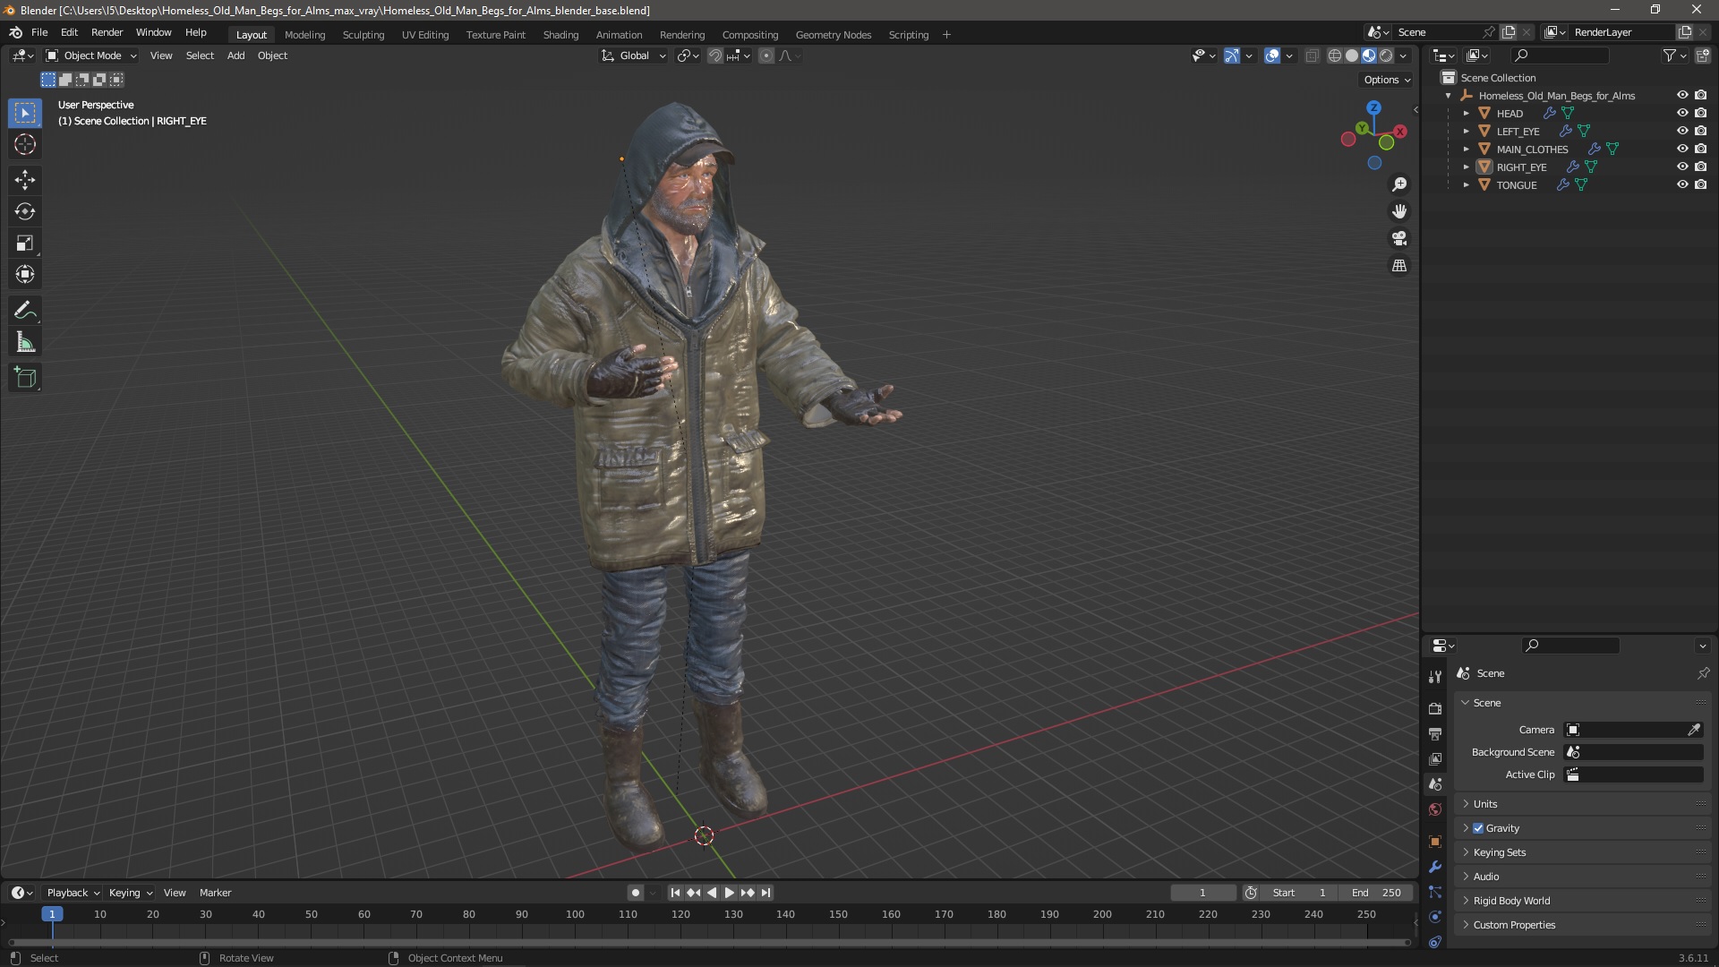1719x967 pixels.
Task: Open the Global orientation dropdown
Action: pyautogui.click(x=634, y=56)
